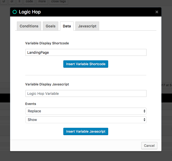The image size is (172, 161).
Task: Close the Logic Hop dialog with X
Action: coord(157,12)
